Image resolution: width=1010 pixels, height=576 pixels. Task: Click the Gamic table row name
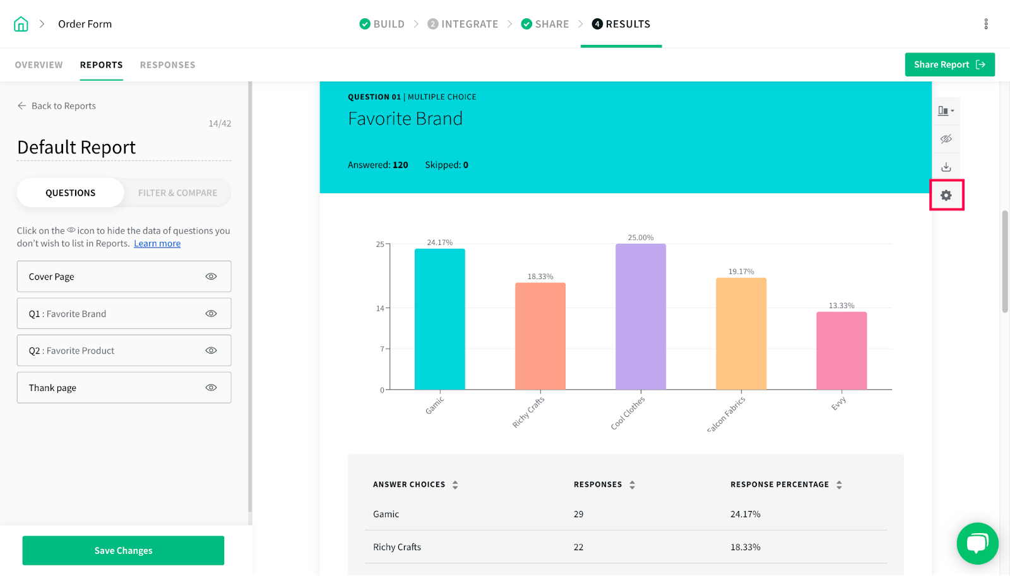tap(386, 515)
